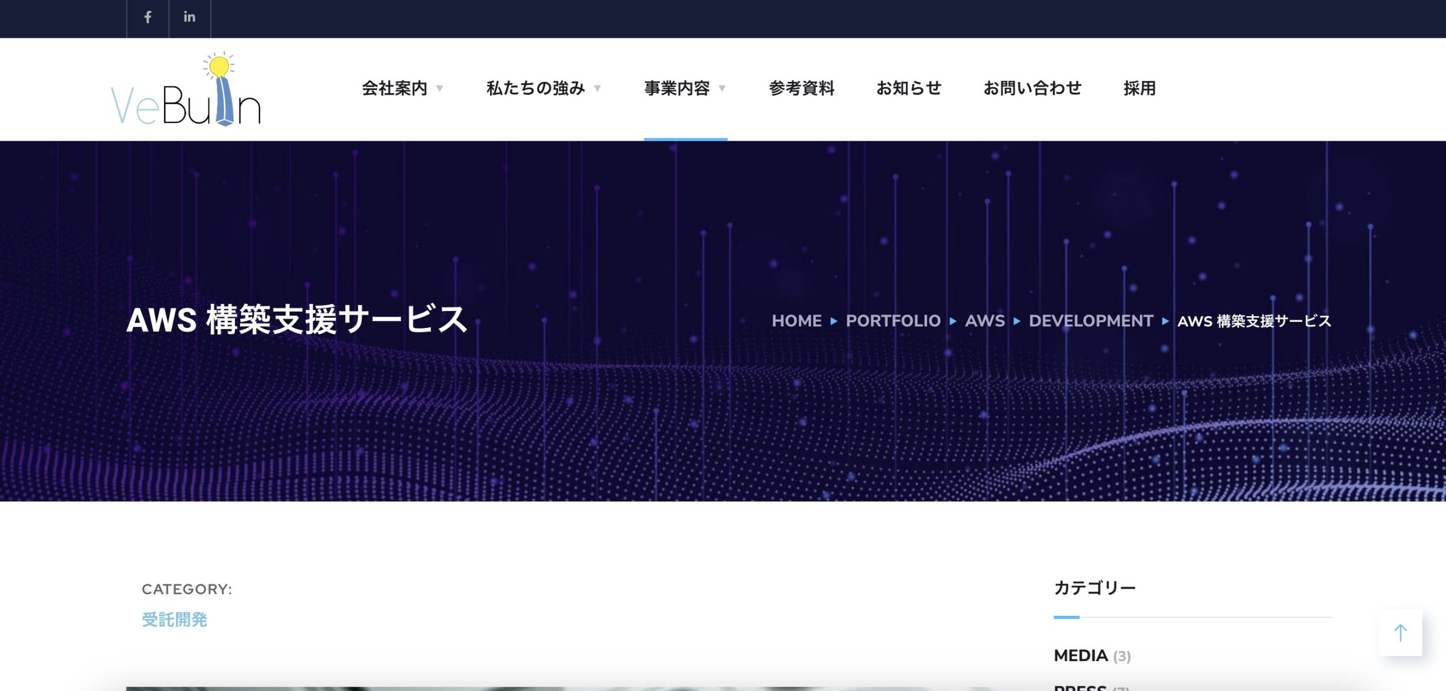Open the 採用 recruitment page

pyautogui.click(x=1140, y=88)
